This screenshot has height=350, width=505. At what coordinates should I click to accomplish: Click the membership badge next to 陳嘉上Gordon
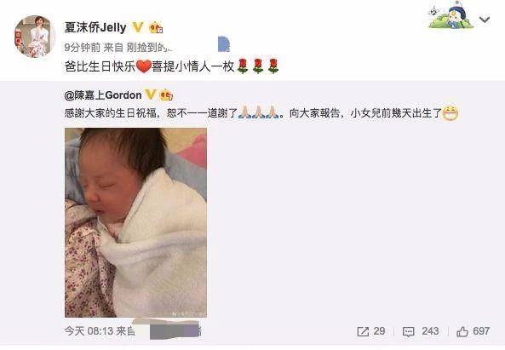(x=166, y=95)
